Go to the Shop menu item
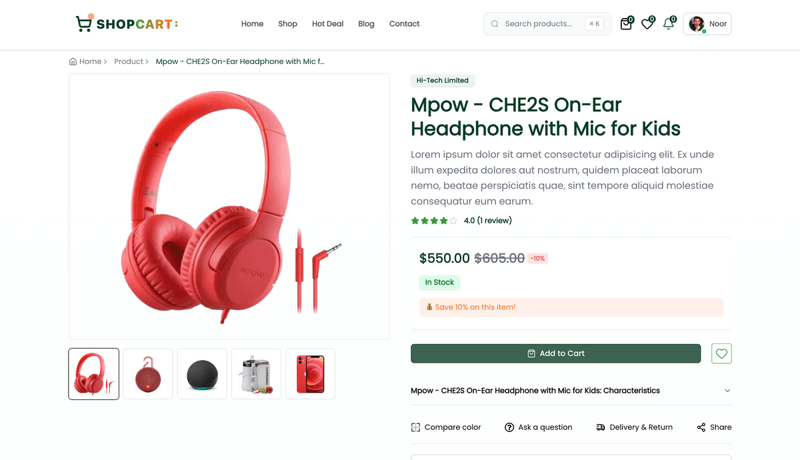 (x=287, y=24)
